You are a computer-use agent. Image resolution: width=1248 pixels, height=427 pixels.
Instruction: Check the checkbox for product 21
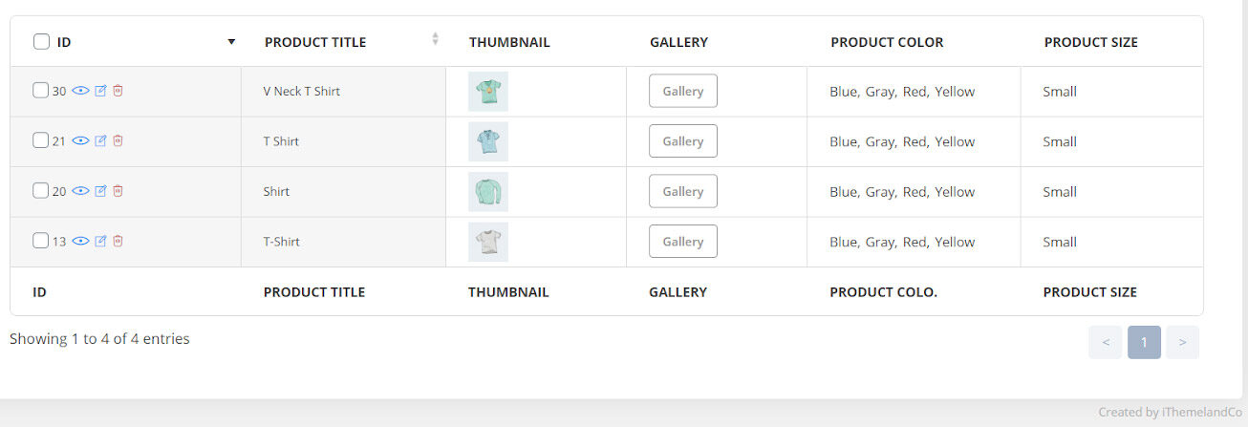40,140
